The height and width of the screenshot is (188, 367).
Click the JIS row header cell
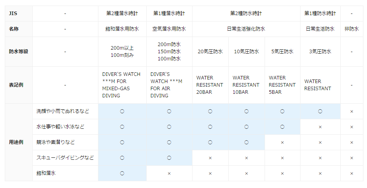tap(18, 14)
